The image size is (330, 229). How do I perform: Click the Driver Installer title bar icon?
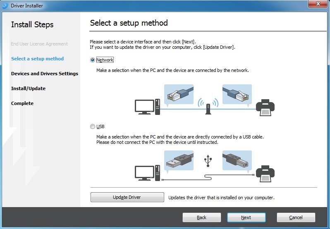(x=5, y=6)
